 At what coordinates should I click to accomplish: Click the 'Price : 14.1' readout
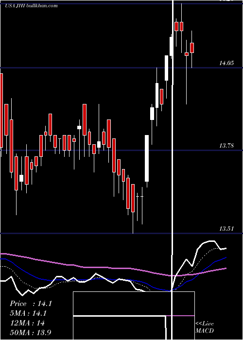(31, 304)
